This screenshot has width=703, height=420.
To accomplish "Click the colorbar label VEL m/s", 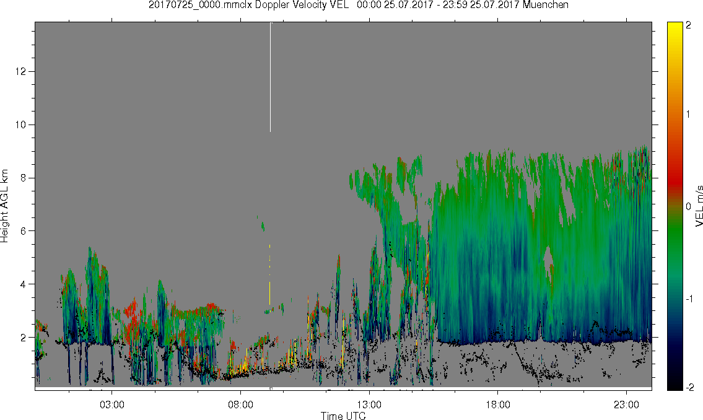I will click(699, 206).
